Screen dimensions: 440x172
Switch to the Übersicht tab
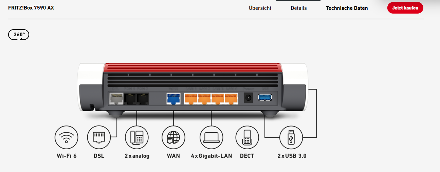coord(260,8)
